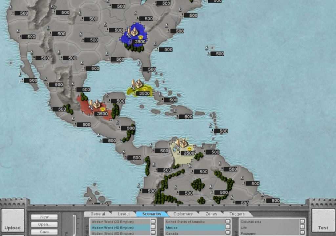This screenshot has height=236, width=336.
Task: Select Modern World (20 Empires) scenario
Action: [x=120, y=222]
